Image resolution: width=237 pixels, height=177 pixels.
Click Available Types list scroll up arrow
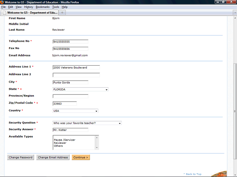(x=97, y=138)
